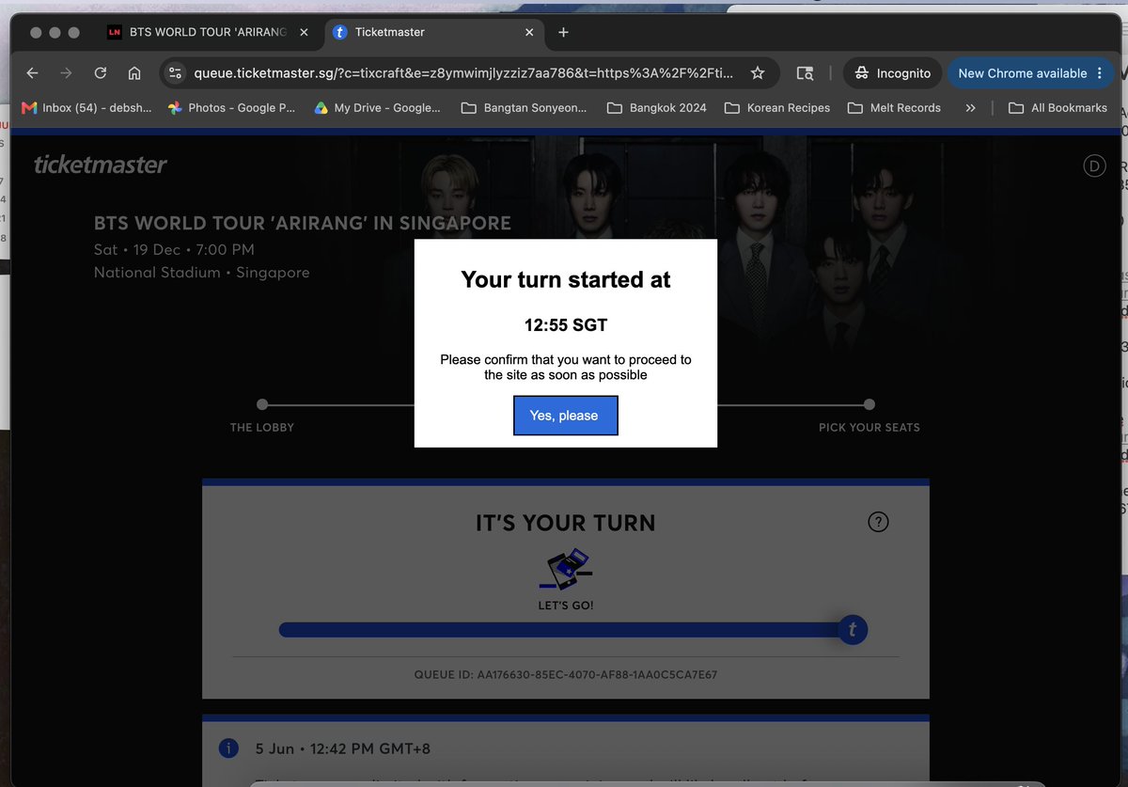
Task: Bookmark this page with star icon
Action: [758, 73]
